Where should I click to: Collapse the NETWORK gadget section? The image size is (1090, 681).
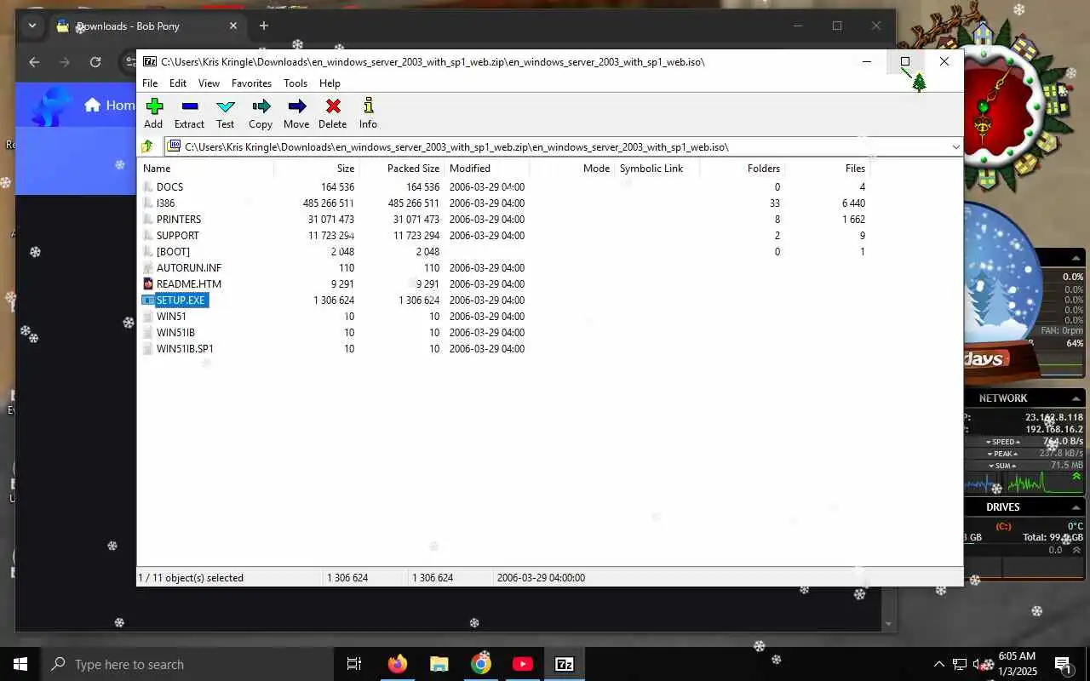1076,398
